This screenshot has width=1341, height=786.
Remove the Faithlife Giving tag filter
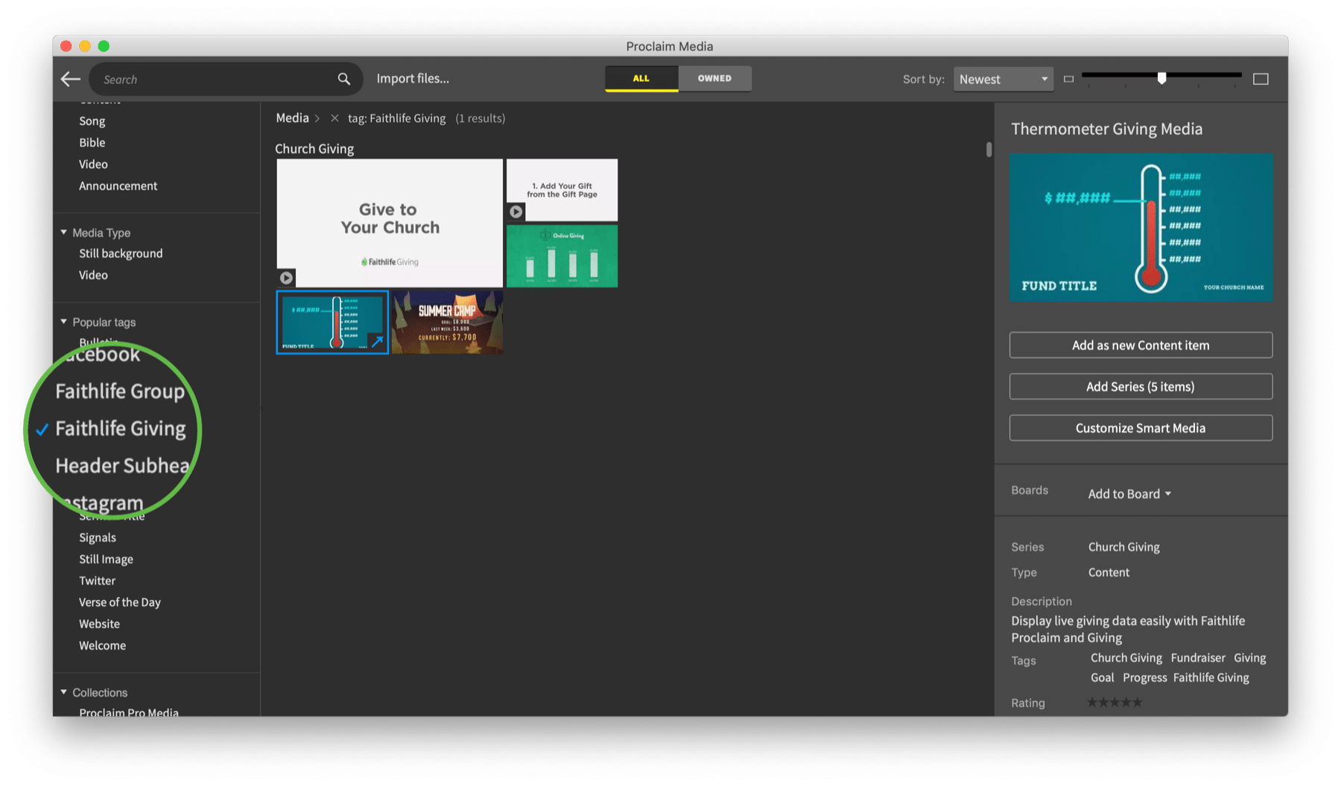point(335,118)
